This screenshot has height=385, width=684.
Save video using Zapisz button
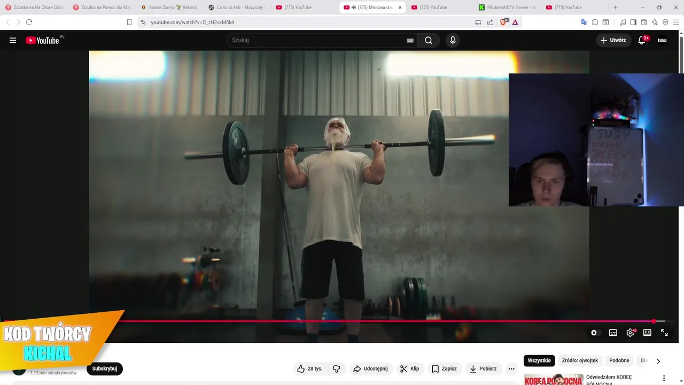(x=444, y=368)
